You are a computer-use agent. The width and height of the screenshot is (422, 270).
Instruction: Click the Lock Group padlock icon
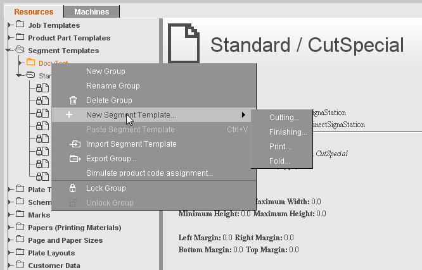click(x=73, y=188)
